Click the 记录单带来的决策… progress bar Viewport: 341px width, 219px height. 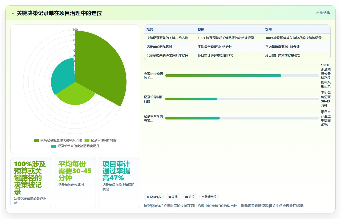pos(242,118)
